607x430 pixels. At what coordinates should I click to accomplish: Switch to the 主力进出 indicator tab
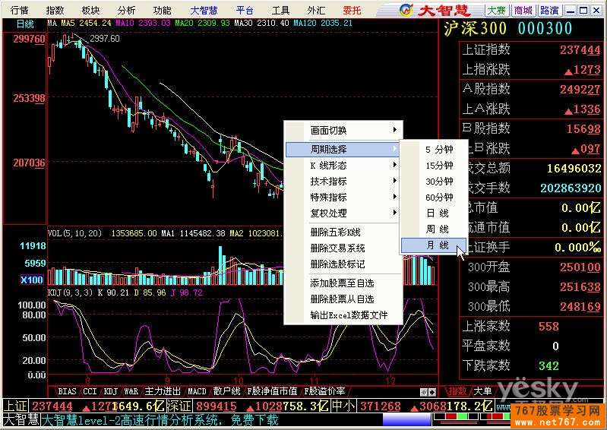tap(163, 391)
